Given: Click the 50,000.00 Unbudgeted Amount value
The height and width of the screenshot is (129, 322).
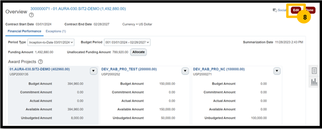Looking at the screenshot, I should 168,118.
